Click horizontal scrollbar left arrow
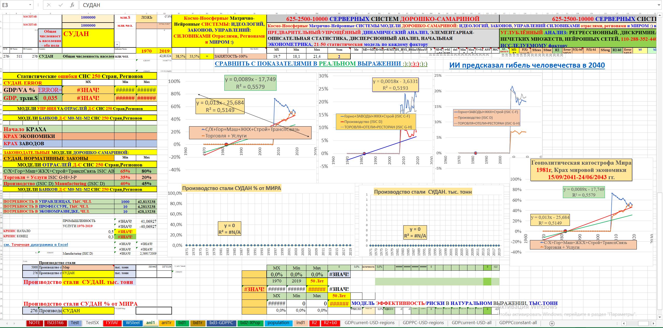The image size is (663, 328). point(624,323)
